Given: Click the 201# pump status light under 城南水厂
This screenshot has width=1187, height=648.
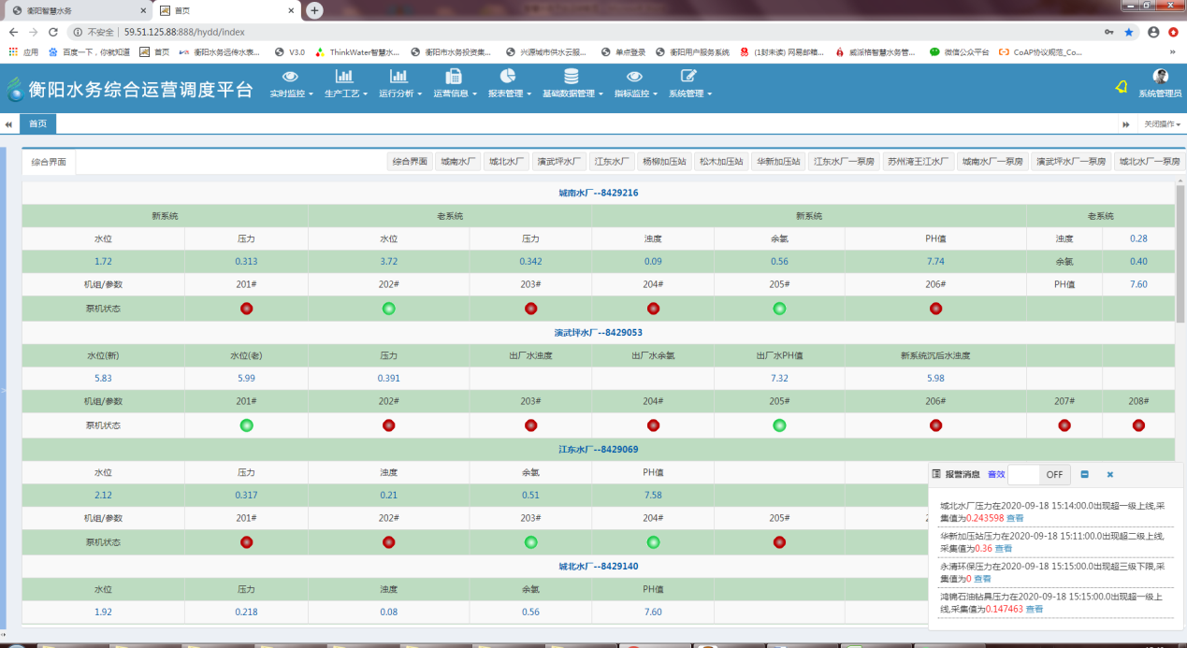Looking at the screenshot, I should (x=247, y=309).
